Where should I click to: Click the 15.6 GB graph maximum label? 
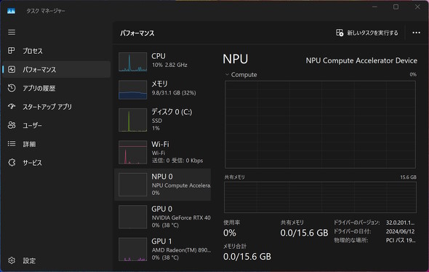[408, 177]
